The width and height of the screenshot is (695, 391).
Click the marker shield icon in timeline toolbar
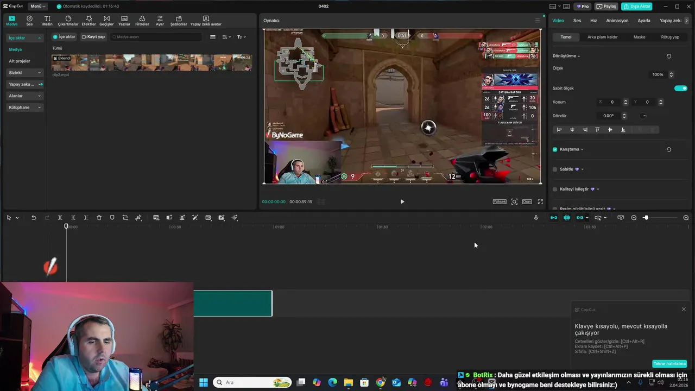(112, 218)
